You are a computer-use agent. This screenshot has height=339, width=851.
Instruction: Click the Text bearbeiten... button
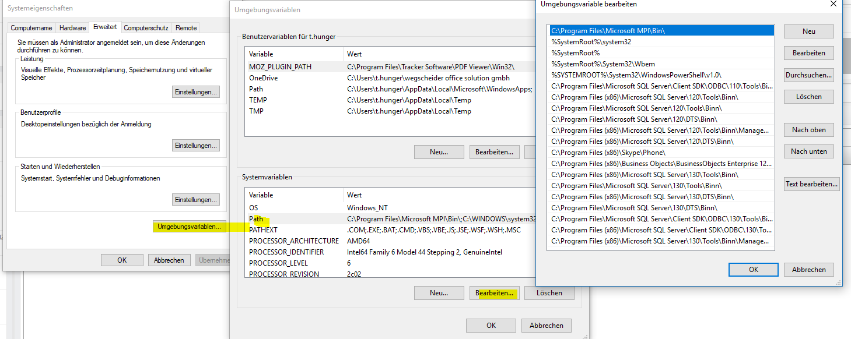811,184
